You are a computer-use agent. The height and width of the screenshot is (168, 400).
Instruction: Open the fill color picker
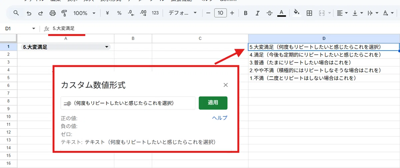(296, 13)
